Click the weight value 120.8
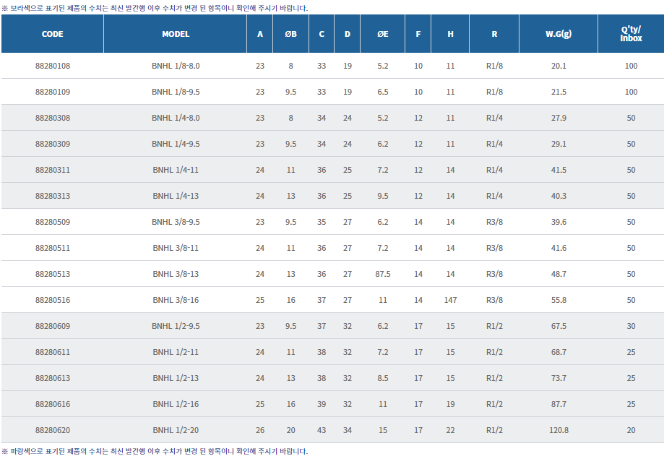The width and height of the screenshot is (664, 459). coord(559,430)
